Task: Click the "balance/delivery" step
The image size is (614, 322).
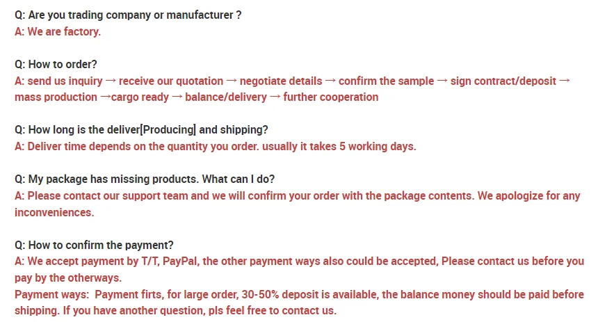Action: [225, 97]
